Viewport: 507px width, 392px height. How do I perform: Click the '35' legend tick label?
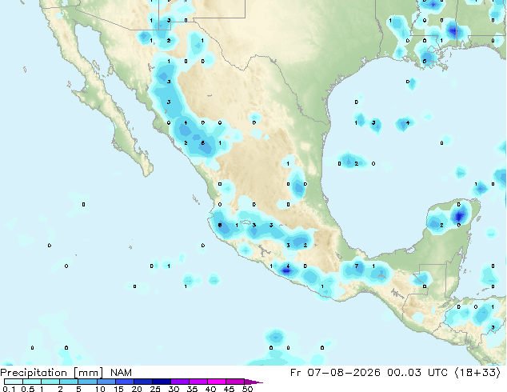192,389
